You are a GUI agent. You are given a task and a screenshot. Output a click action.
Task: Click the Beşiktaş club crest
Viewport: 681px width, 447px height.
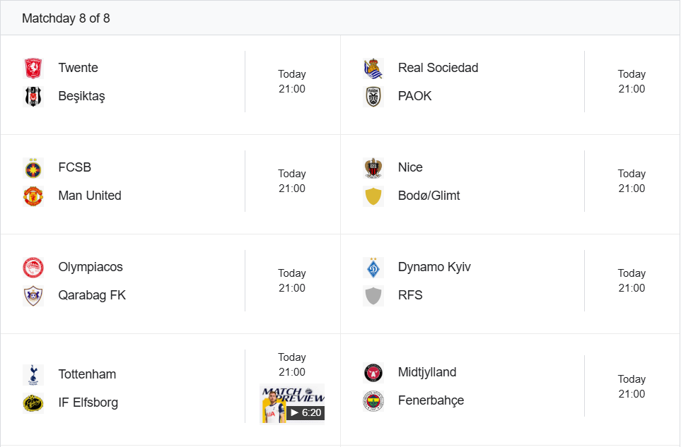[33, 97]
